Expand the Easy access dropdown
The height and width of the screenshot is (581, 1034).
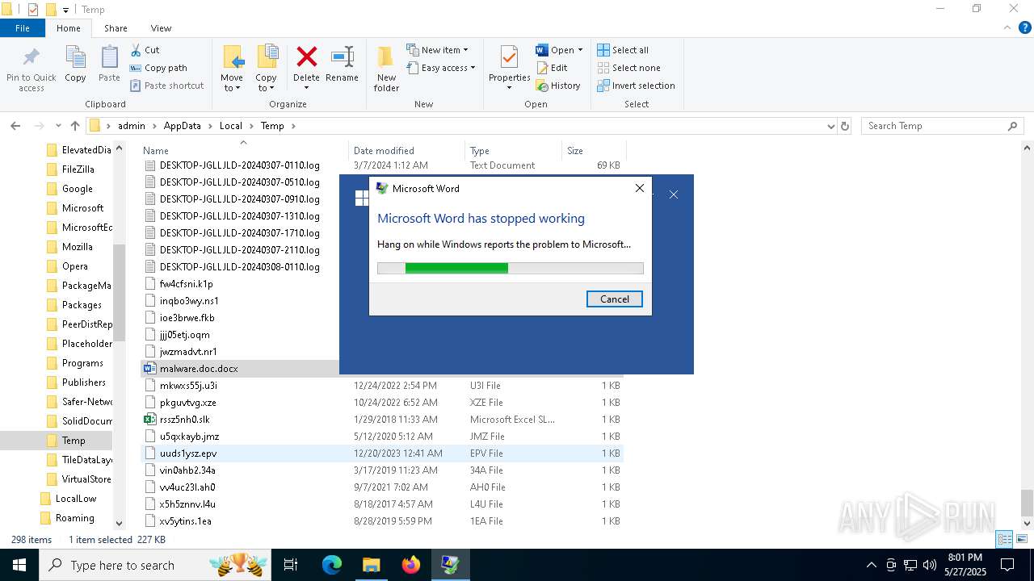point(440,68)
